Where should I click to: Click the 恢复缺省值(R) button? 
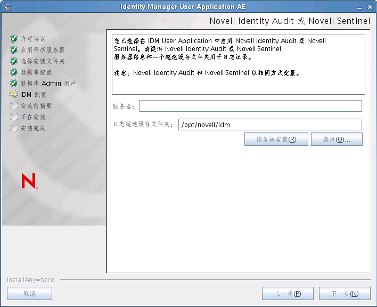[x=276, y=139]
